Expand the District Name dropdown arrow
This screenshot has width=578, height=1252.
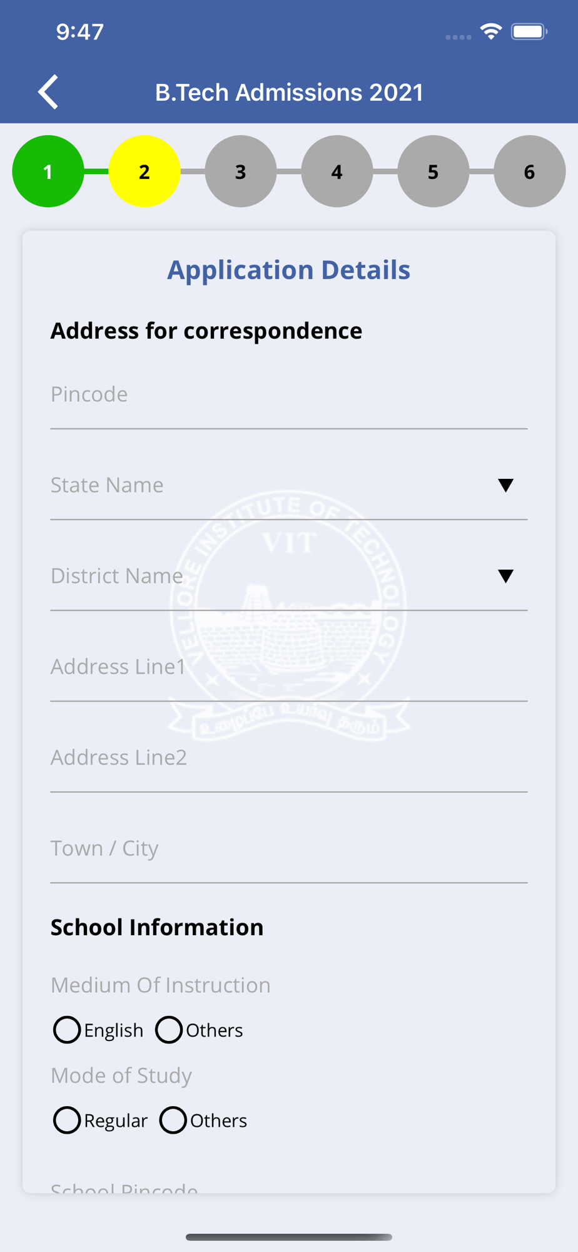(x=505, y=576)
